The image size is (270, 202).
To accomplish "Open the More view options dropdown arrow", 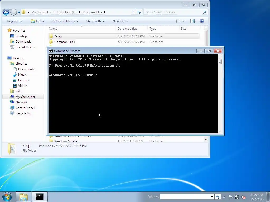I will [184, 21].
